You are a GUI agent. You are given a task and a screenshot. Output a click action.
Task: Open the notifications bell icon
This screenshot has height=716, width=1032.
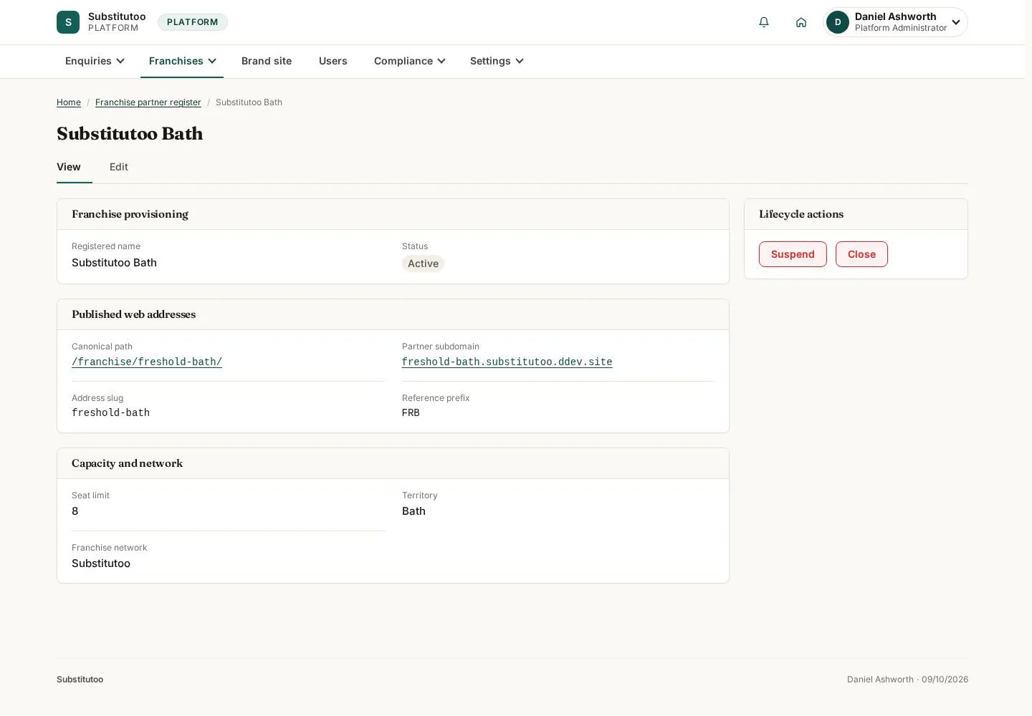[764, 22]
